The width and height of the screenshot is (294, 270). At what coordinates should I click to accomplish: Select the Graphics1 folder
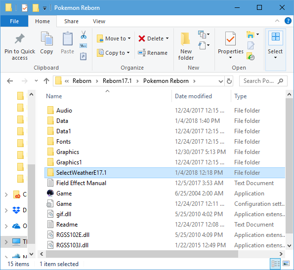pyautogui.click(x=165, y=162)
